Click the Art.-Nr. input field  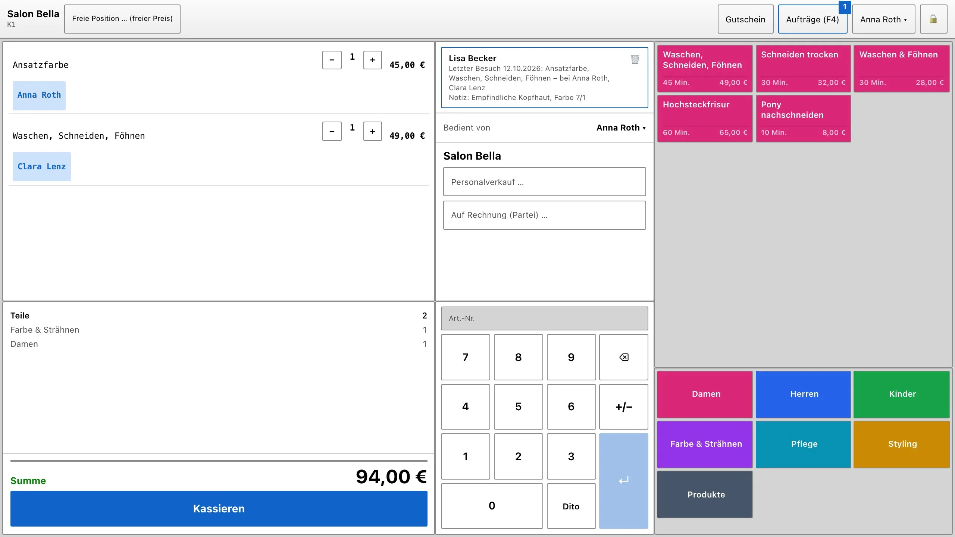pos(544,318)
